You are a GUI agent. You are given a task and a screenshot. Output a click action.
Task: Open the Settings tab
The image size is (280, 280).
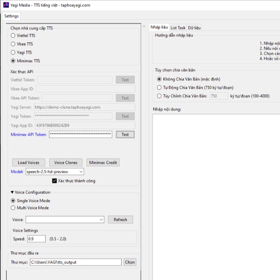[11, 16]
